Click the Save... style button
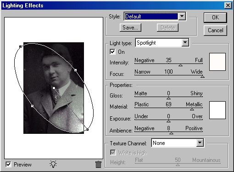Screen dimensions: 234x172 130,28
